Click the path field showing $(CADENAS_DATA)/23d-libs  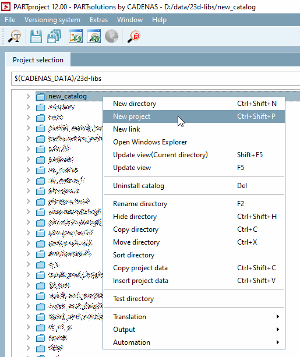(x=156, y=79)
